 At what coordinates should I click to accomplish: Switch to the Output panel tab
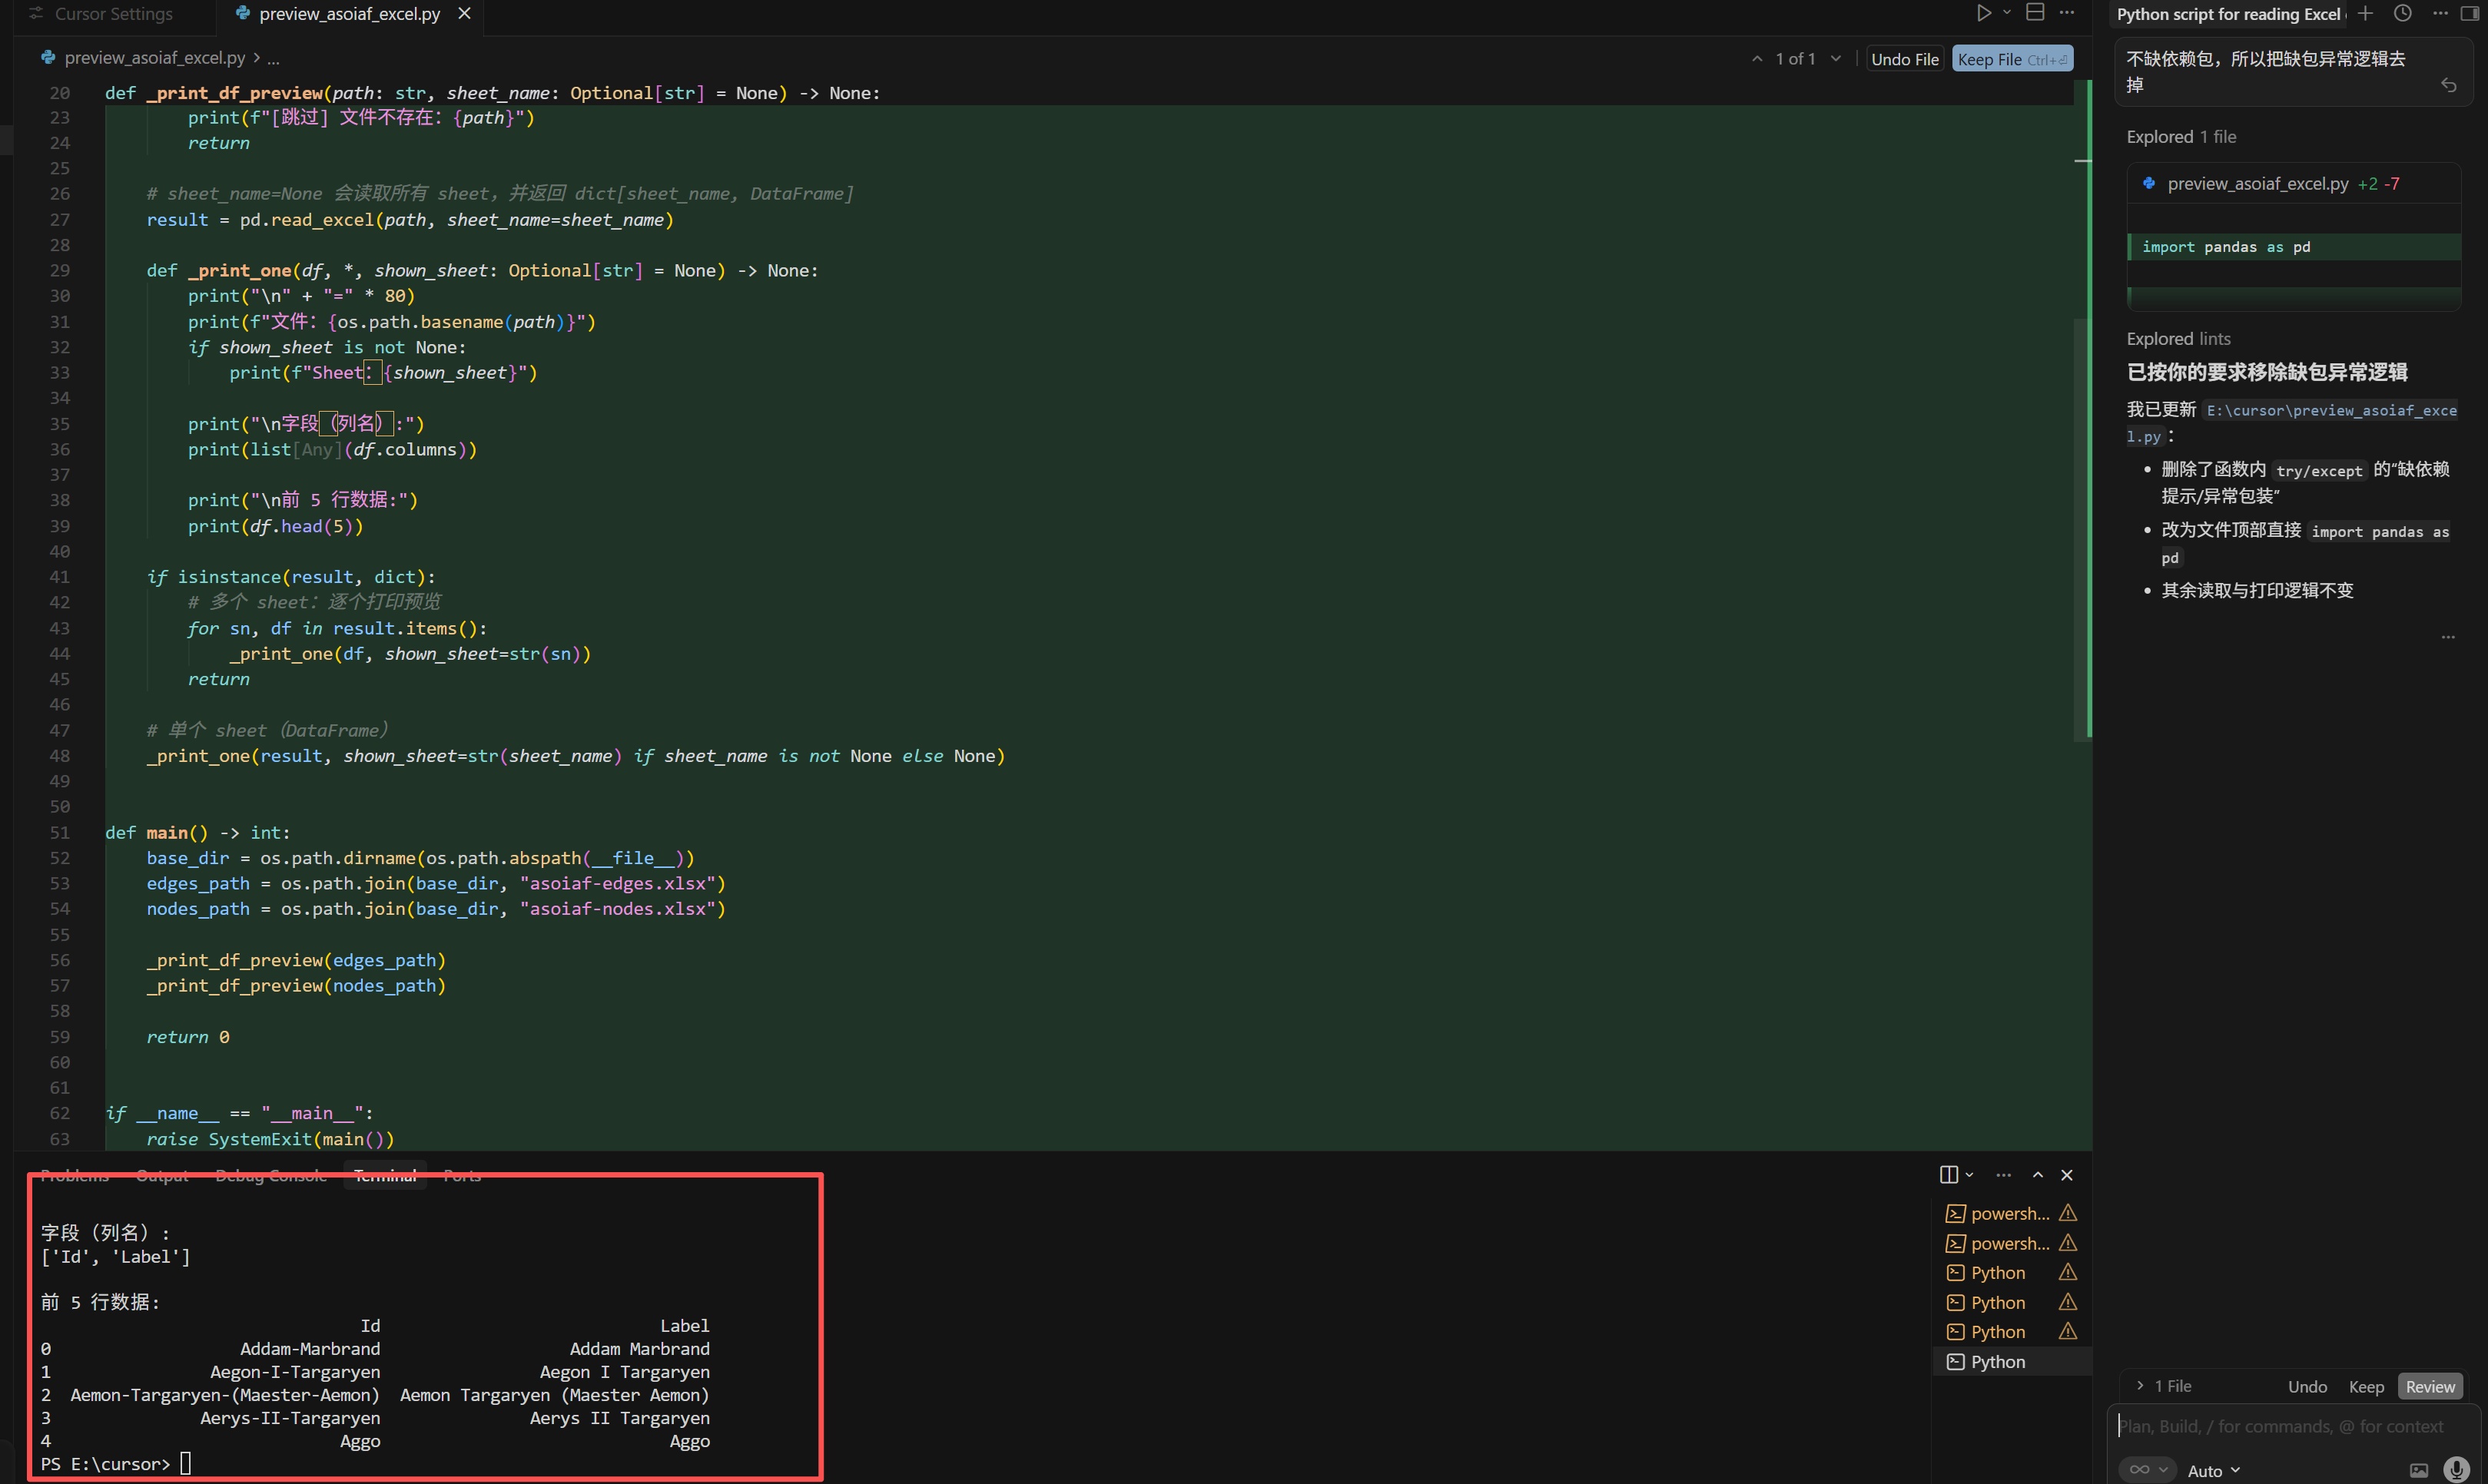click(162, 1176)
